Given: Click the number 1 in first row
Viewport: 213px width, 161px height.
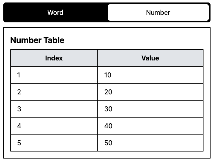Looking at the screenshot, I should 19,75.
